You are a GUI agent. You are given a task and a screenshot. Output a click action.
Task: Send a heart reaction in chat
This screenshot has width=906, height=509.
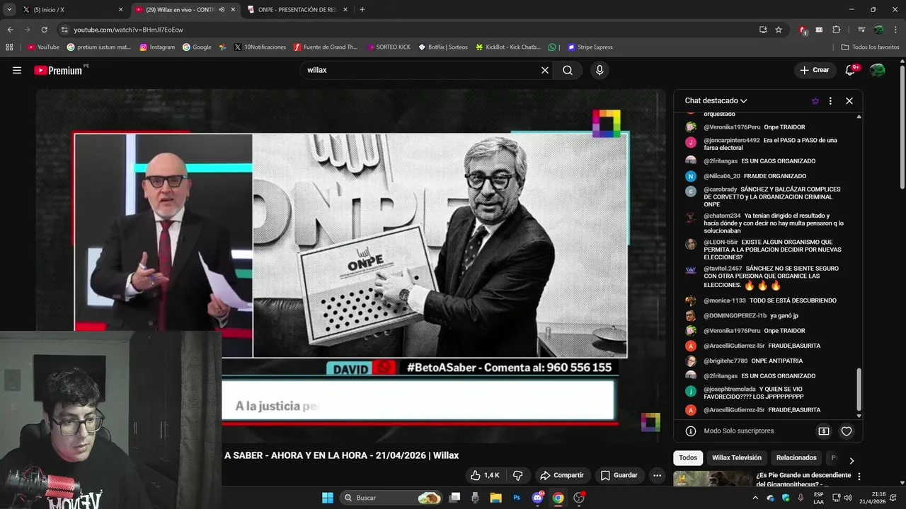[x=847, y=431]
